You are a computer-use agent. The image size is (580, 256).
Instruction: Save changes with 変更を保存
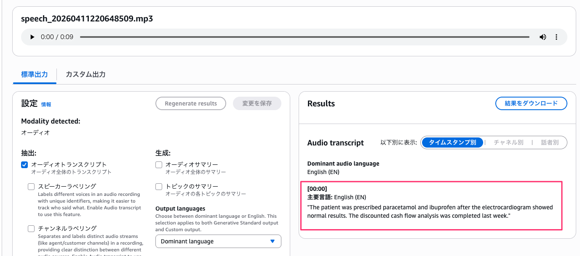(257, 103)
